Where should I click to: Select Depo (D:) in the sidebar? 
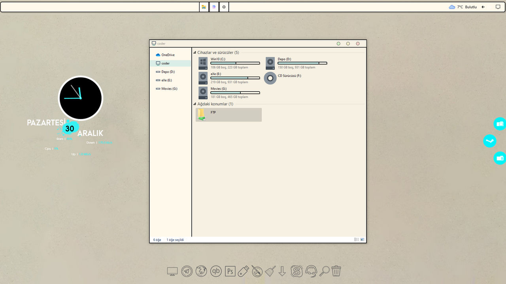166,71
